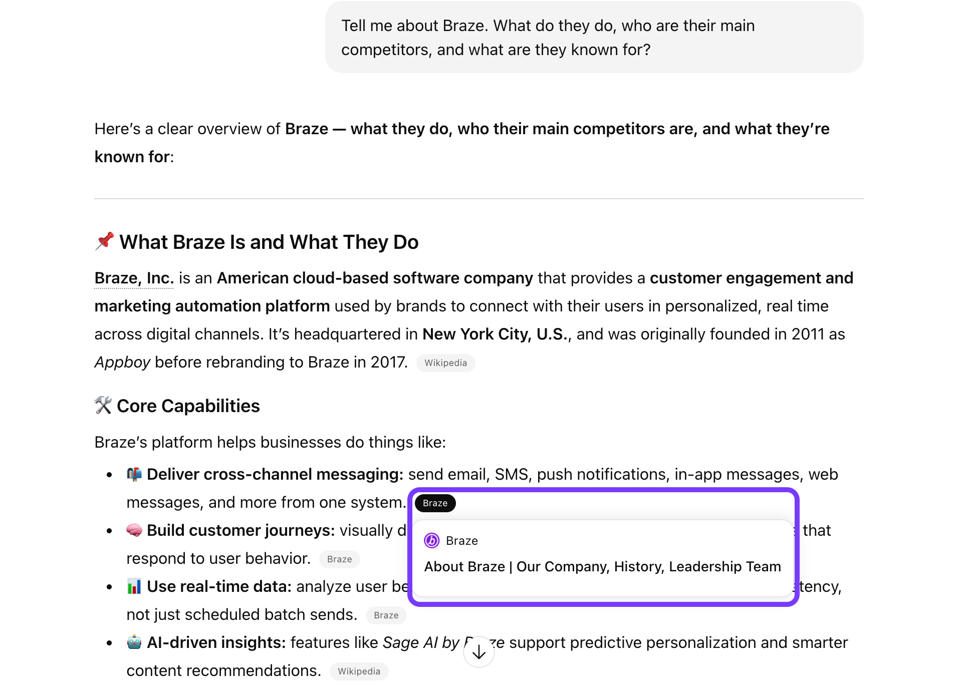Click the bold "Deliver cross-channel messaging:" text
This screenshot has height=687, width=976.
[x=275, y=474]
